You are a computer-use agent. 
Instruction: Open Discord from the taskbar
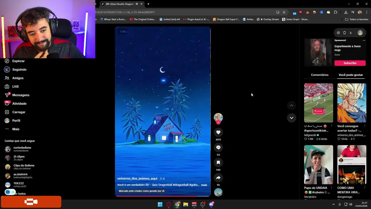(x=211, y=204)
